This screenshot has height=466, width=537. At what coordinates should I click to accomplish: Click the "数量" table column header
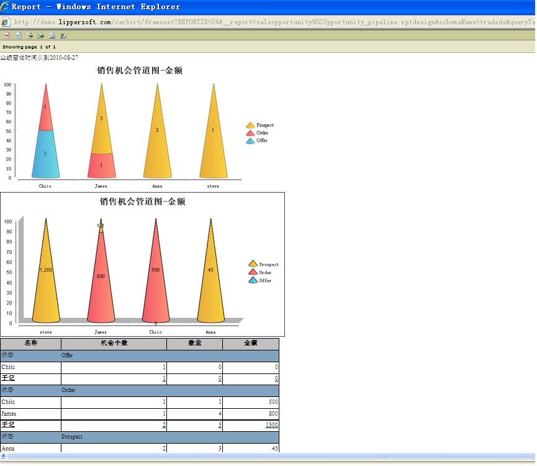pos(195,343)
